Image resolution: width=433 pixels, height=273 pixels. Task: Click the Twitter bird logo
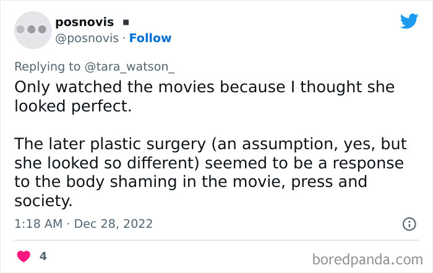[409, 22]
